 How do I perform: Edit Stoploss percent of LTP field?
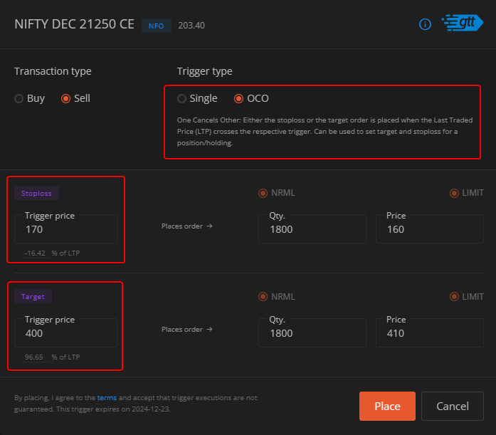36,253
